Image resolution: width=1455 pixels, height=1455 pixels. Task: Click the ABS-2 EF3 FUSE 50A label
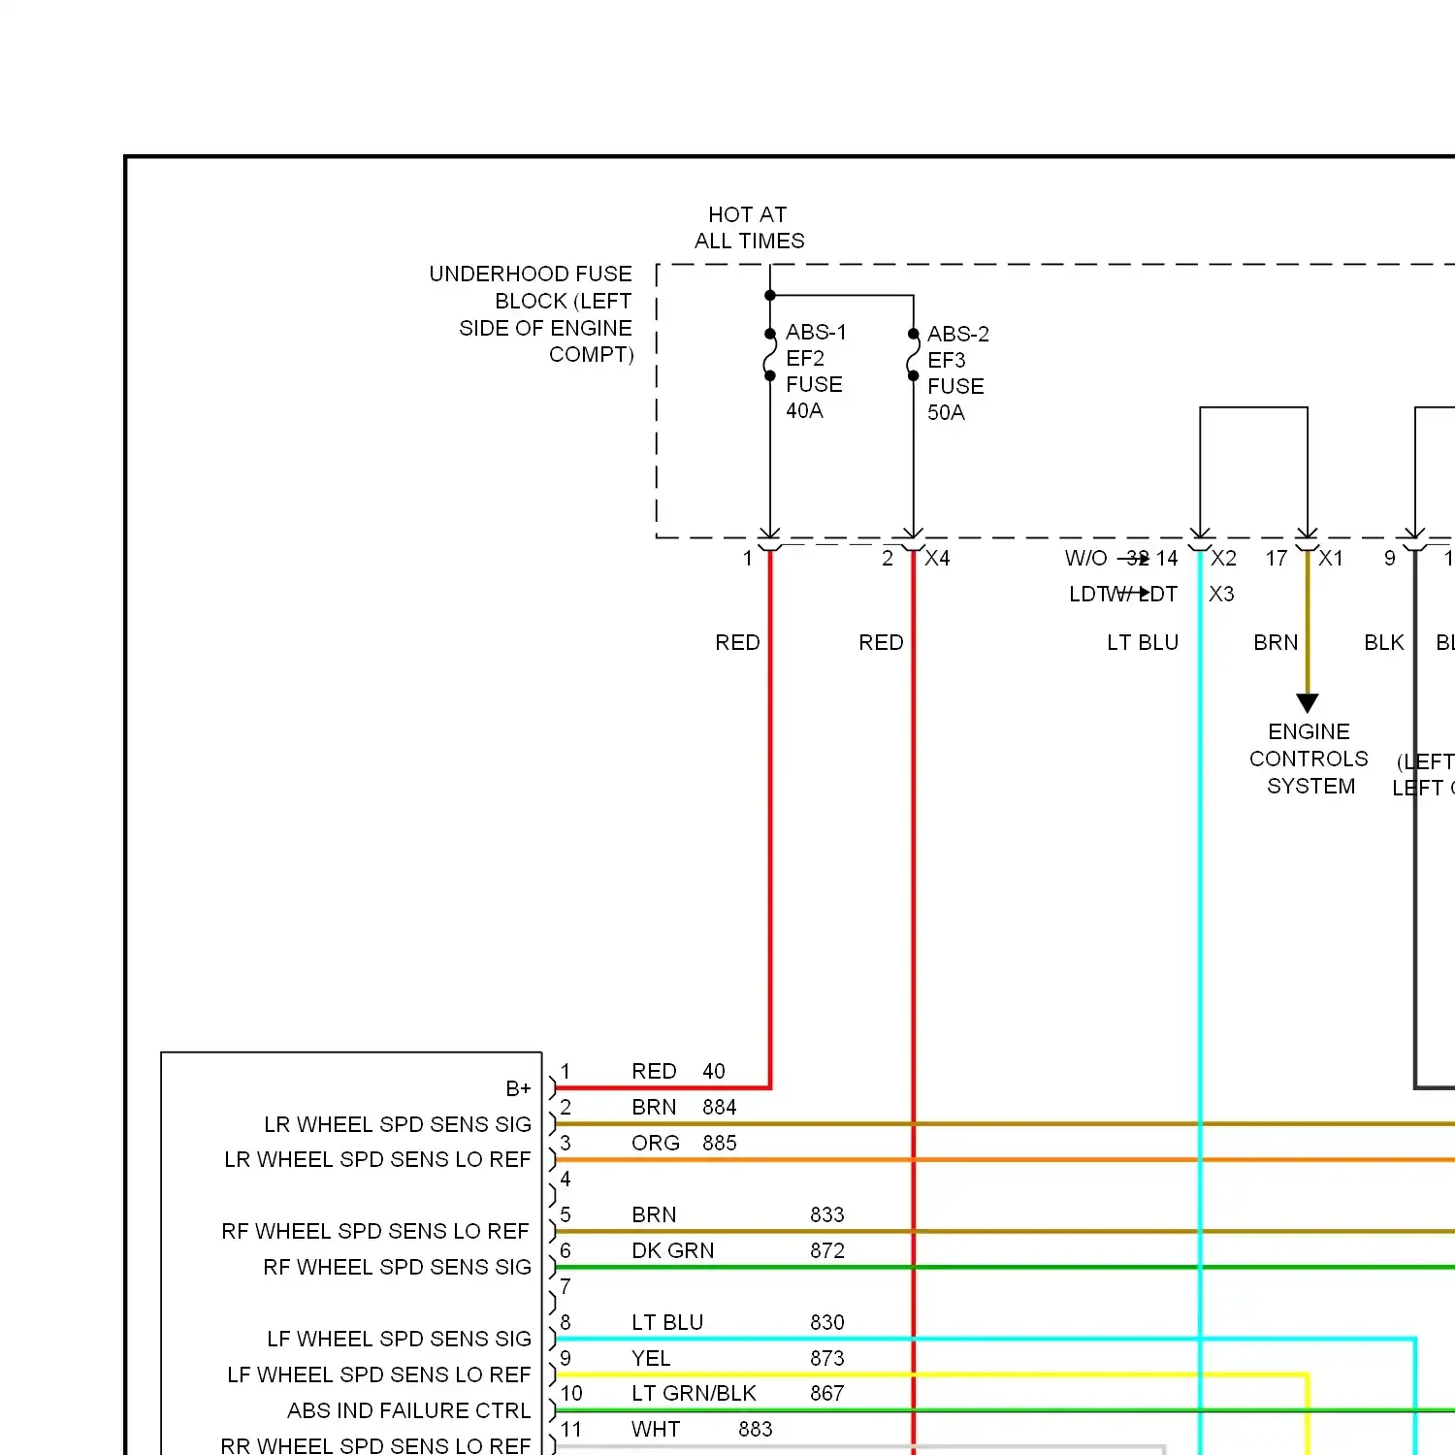tap(957, 373)
